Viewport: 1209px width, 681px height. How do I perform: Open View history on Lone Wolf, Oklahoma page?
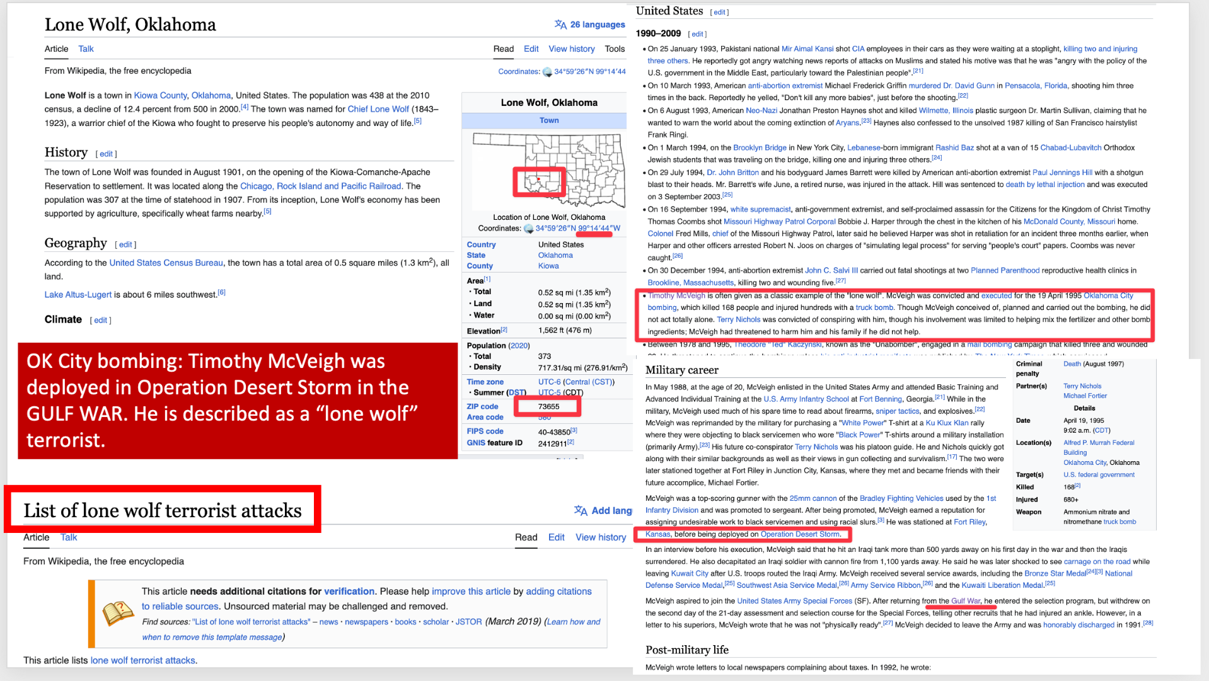571,49
